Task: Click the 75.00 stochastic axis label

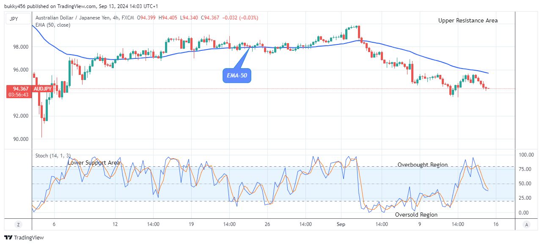Action: [525, 169]
